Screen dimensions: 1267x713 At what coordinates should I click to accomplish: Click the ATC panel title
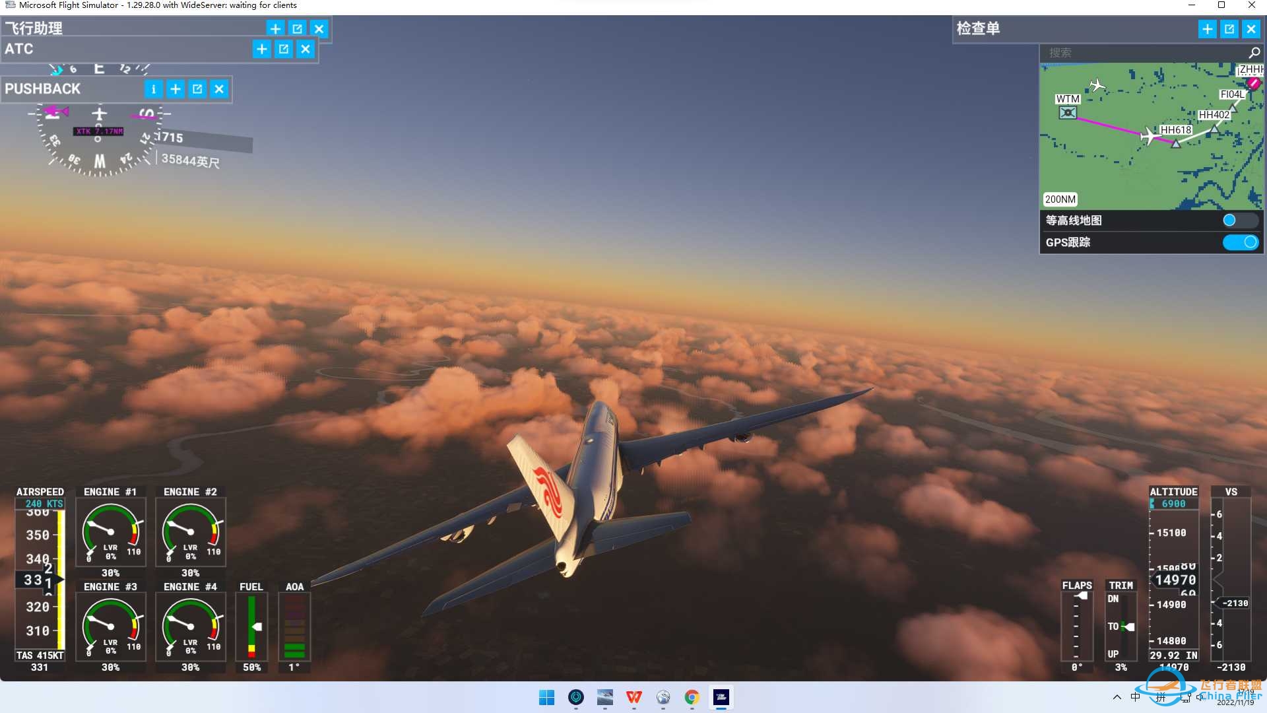click(18, 49)
